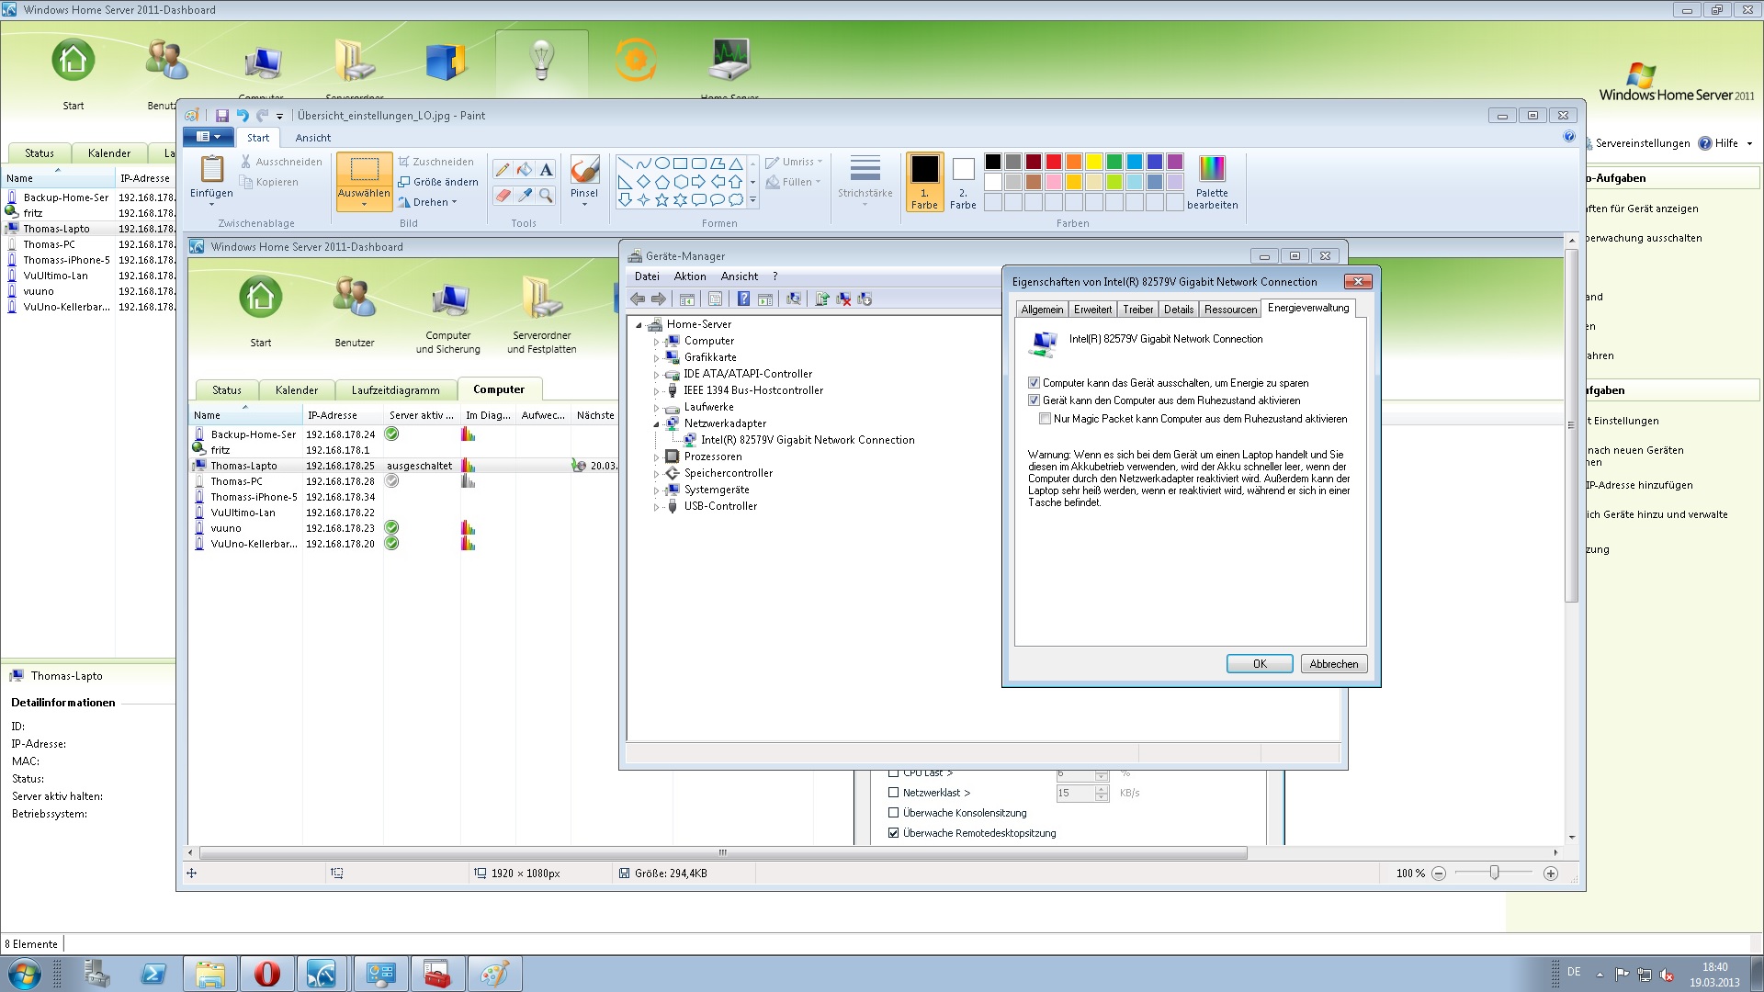The width and height of the screenshot is (1764, 992).
Task: Open the Auswählen dropdown arrow
Action: click(x=364, y=205)
